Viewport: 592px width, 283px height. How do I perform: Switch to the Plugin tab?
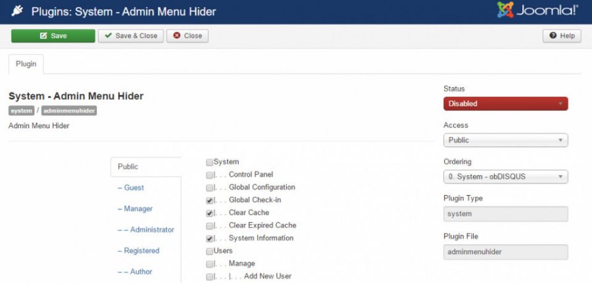click(26, 64)
